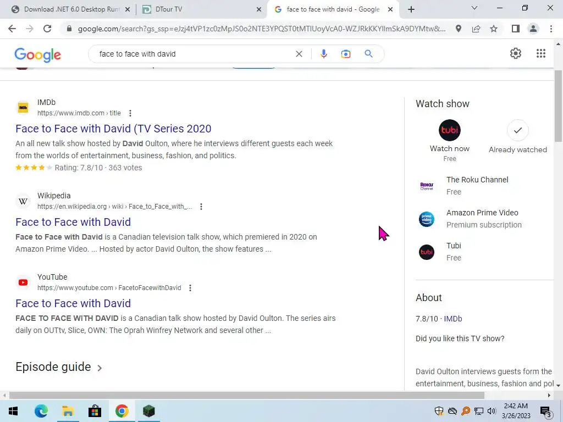Click the Watch show heading
563x422 pixels.
(x=443, y=104)
